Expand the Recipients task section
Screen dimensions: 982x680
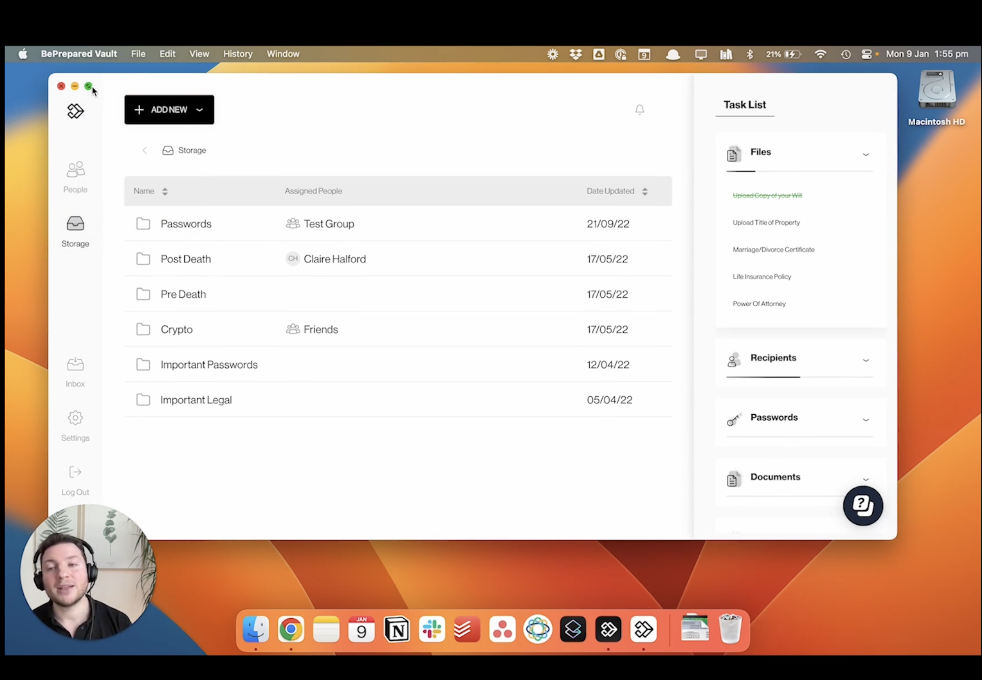tap(865, 360)
